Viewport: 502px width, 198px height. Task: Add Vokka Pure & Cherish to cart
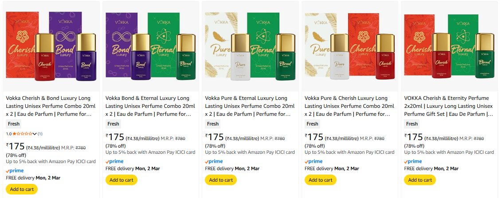320,180
